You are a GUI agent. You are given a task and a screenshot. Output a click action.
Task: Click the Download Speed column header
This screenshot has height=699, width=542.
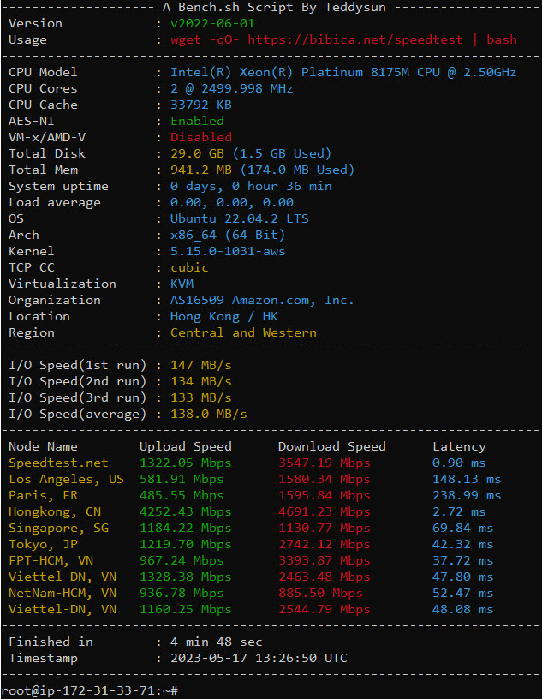331,446
